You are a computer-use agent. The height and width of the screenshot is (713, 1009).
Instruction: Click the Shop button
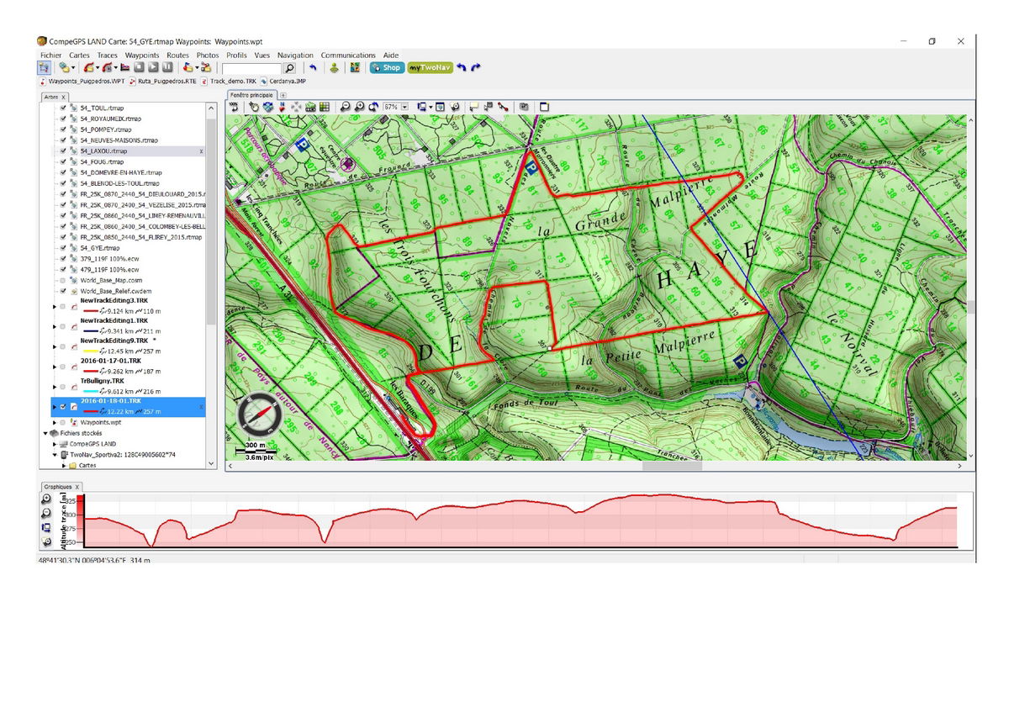[x=387, y=67]
